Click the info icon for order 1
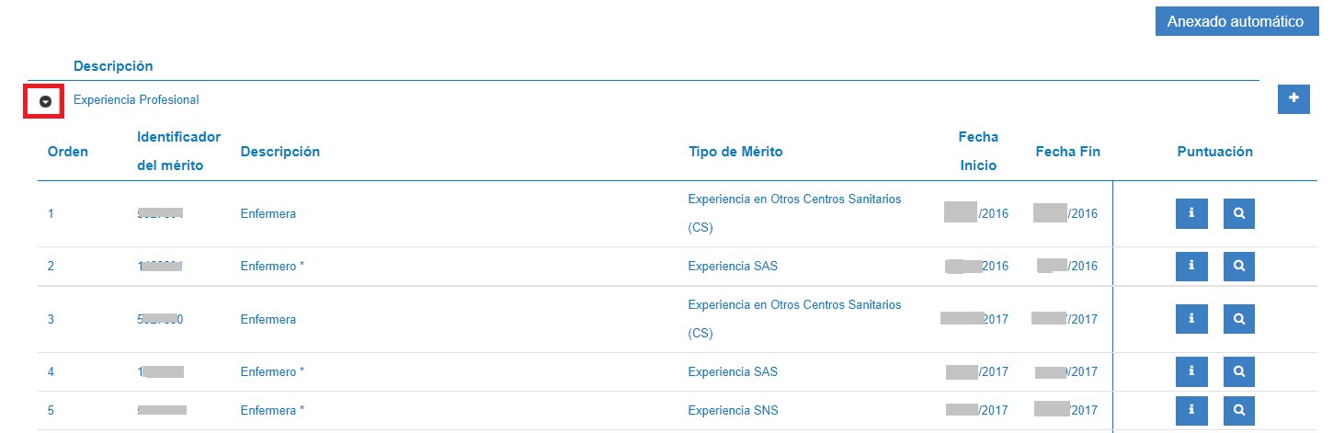 tap(1191, 213)
